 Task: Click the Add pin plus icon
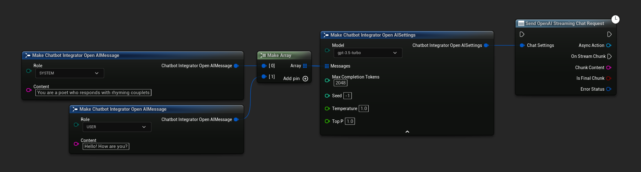click(305, 78)
